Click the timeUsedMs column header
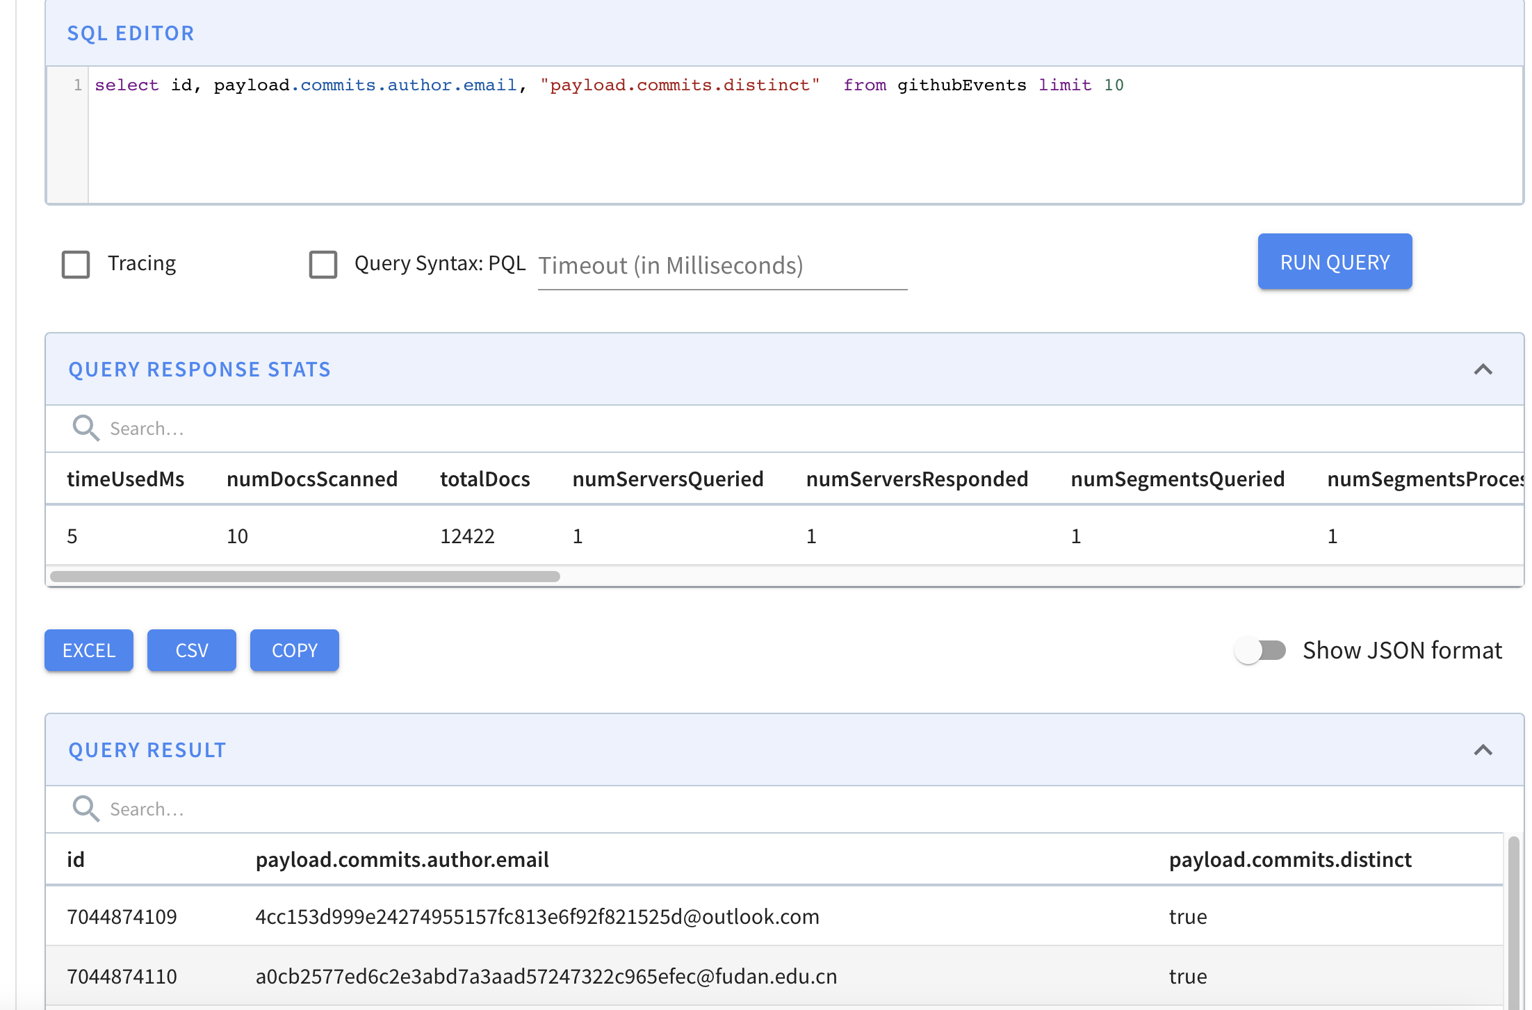Image resolution: width=1532 pixels, height=1010 pixels. coord(125,479)
